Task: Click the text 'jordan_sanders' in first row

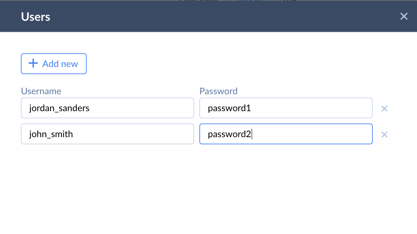Action: (x=59, y=108)
